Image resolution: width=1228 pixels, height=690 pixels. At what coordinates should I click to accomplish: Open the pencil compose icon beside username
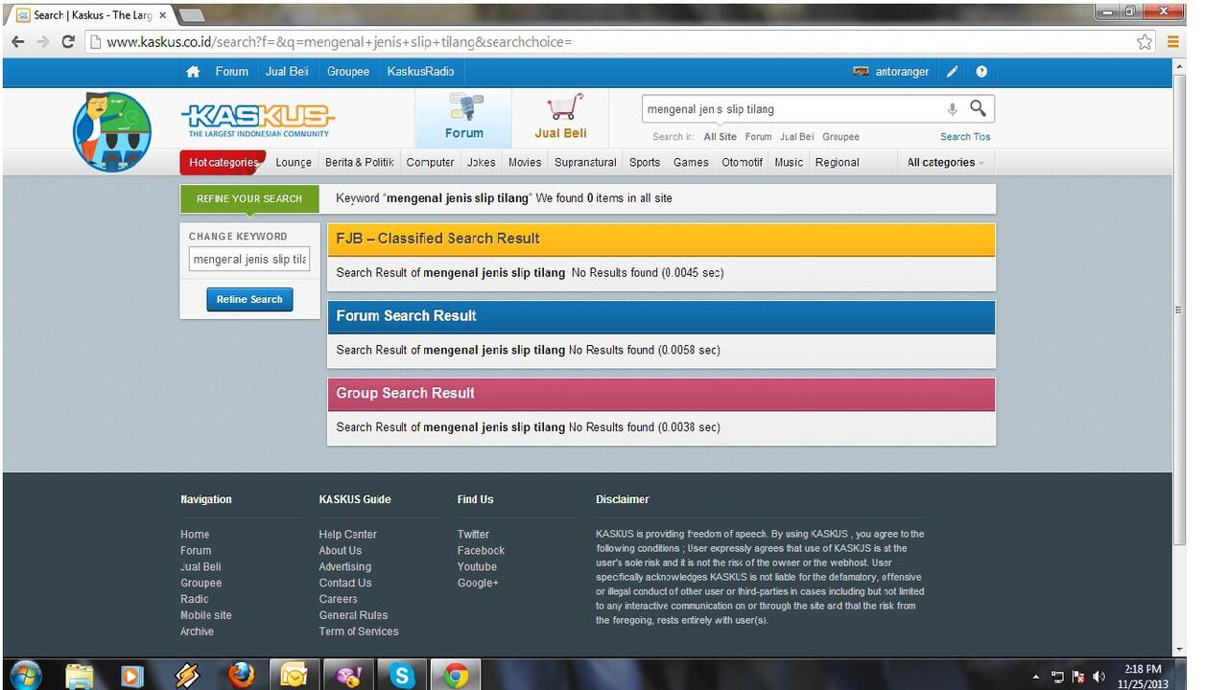[x=952, y=72]
